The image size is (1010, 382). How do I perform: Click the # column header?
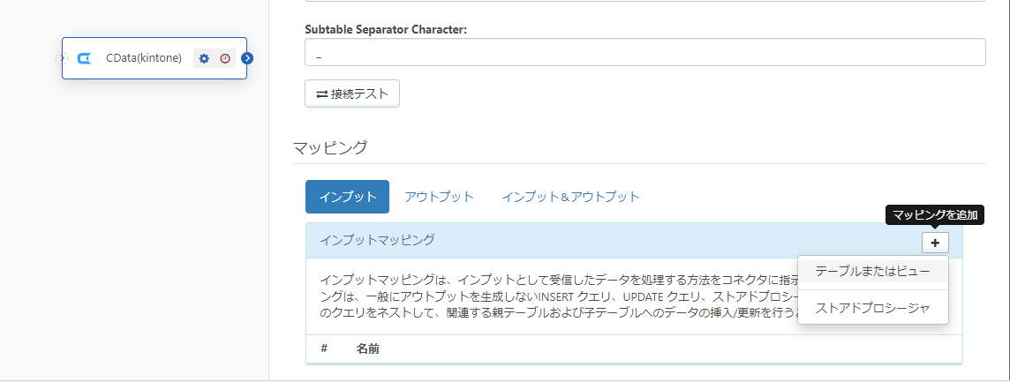tap(324, 348)
